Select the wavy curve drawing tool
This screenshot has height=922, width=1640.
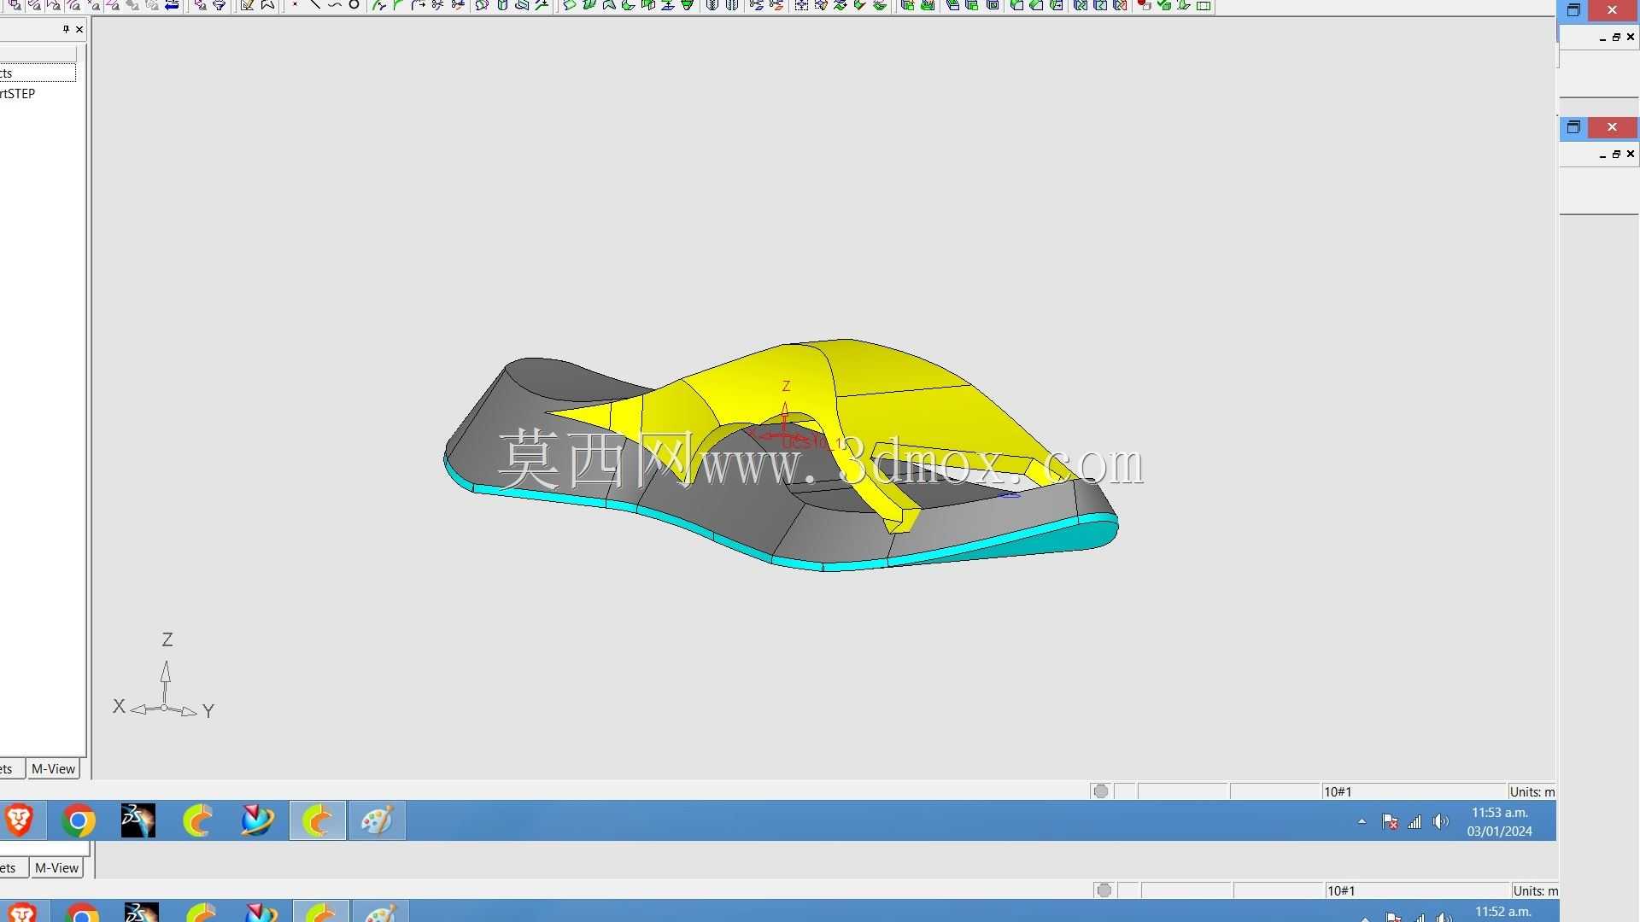coord(334,5)
